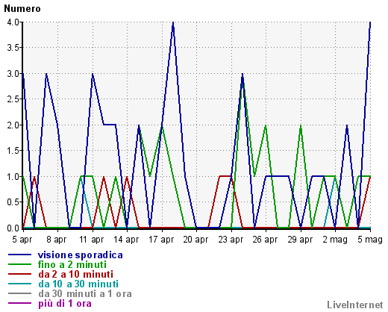The height and width of the screenshot is (312, 388).
Task: Click the '26 apr' x-axis label
Action: tap(265, 240)
